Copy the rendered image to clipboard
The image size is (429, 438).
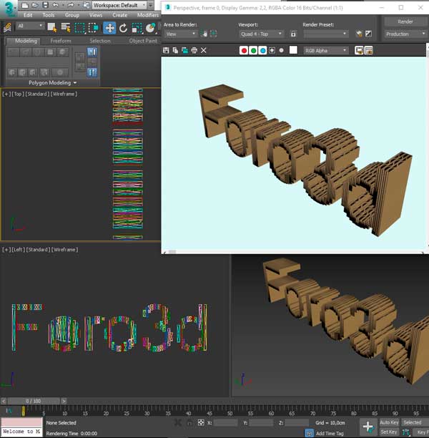[175, 50]
